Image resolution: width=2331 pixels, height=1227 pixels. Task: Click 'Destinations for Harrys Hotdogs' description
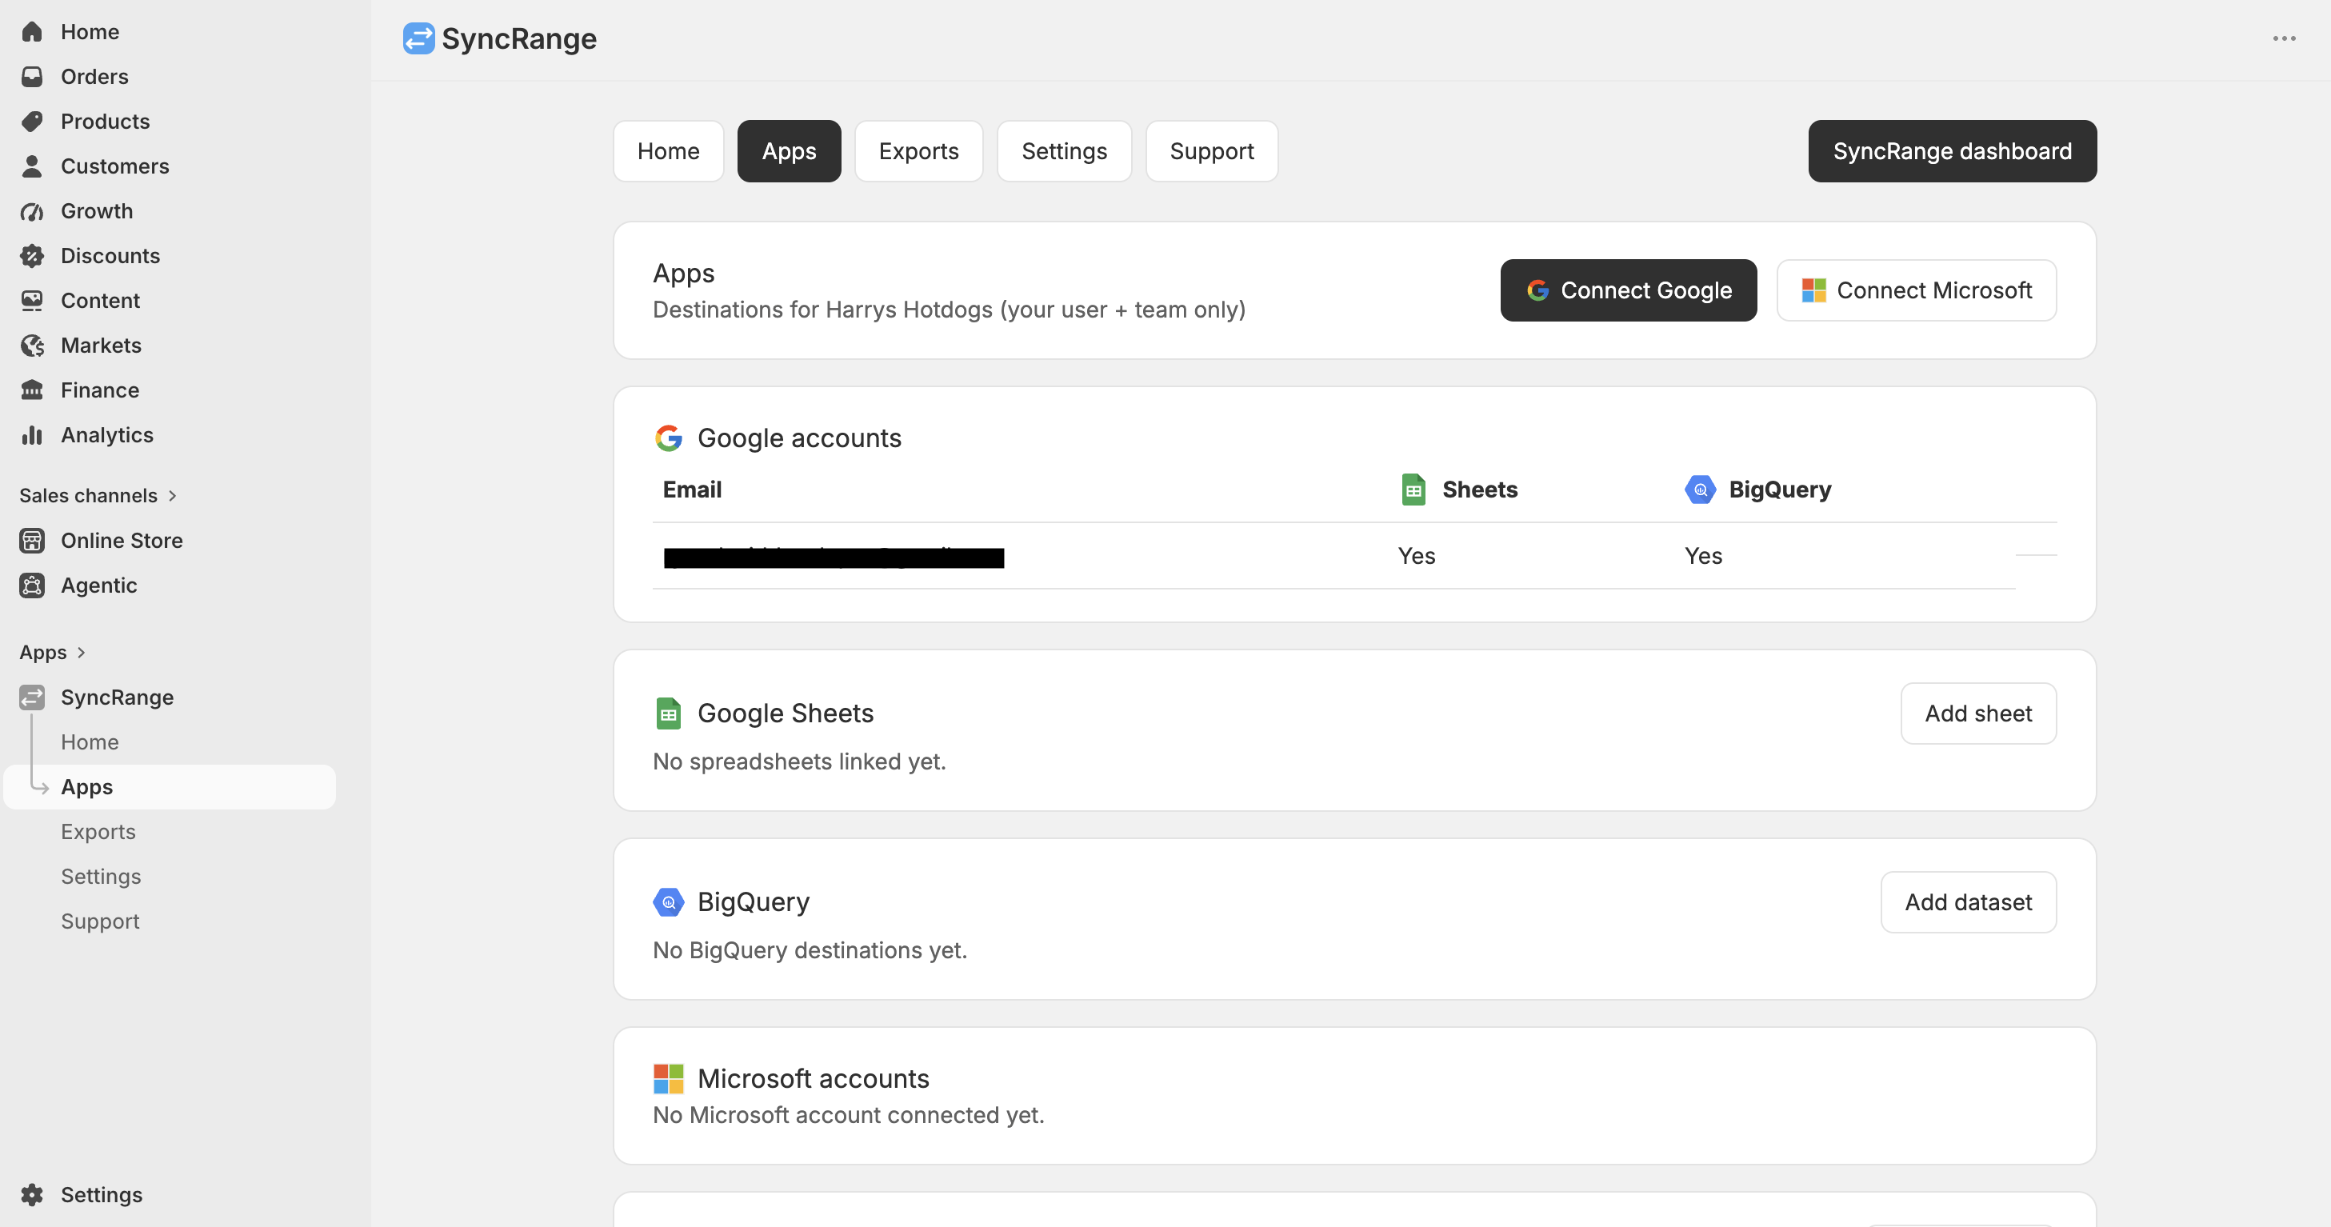click(x=950, y=310)
